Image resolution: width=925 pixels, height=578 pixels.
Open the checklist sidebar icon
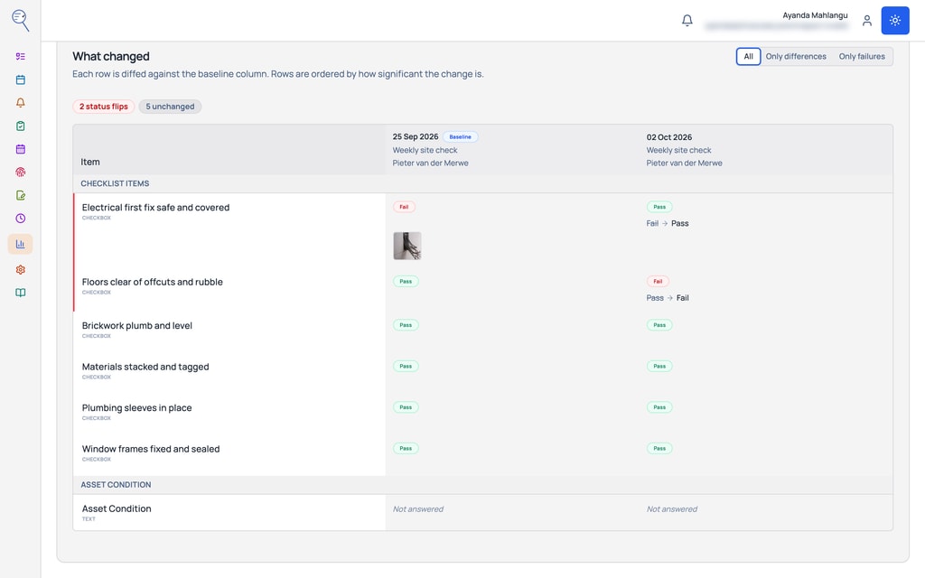pos(21,57)
